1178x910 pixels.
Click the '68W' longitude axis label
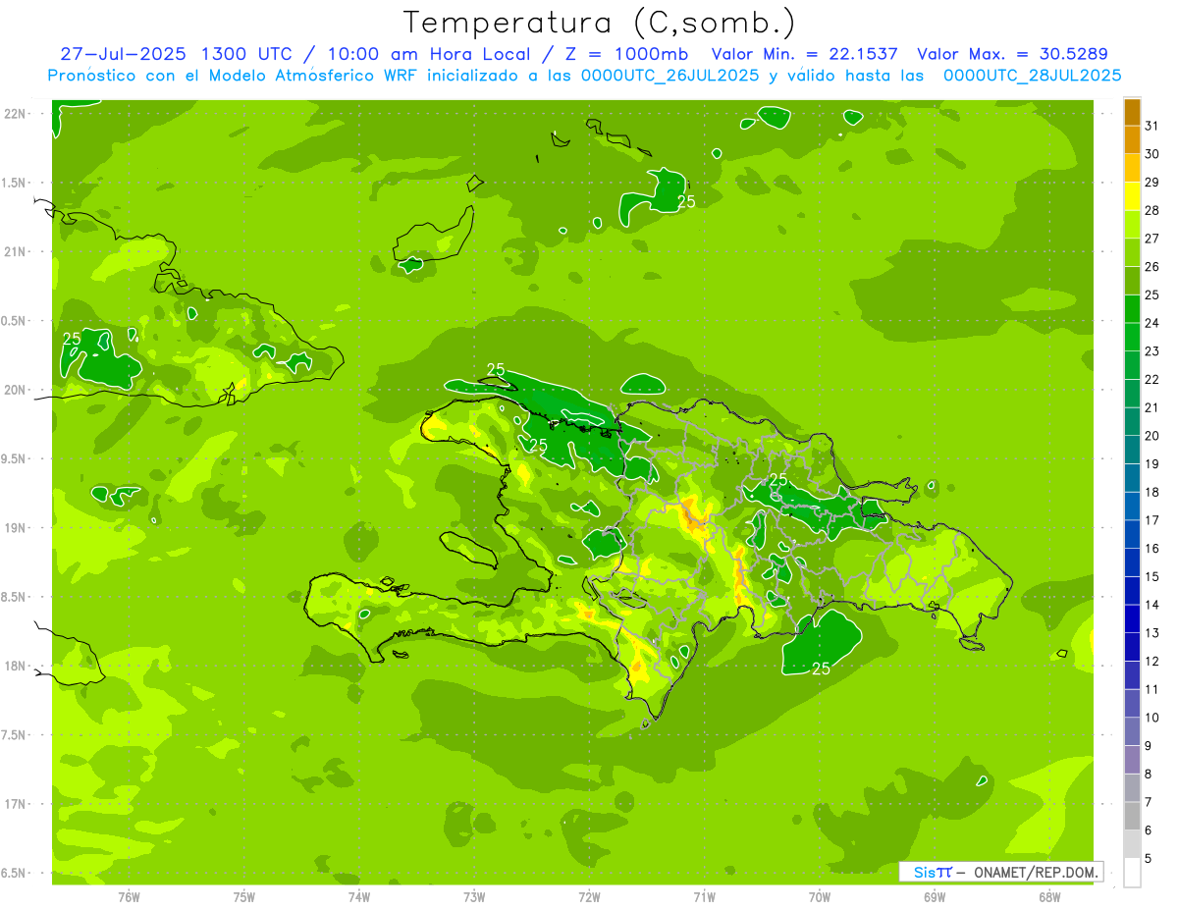[1049, 896]
